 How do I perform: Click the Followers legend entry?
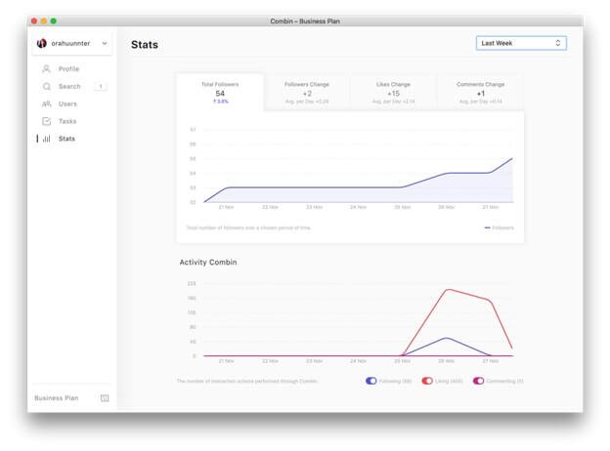tap(500, 227)
